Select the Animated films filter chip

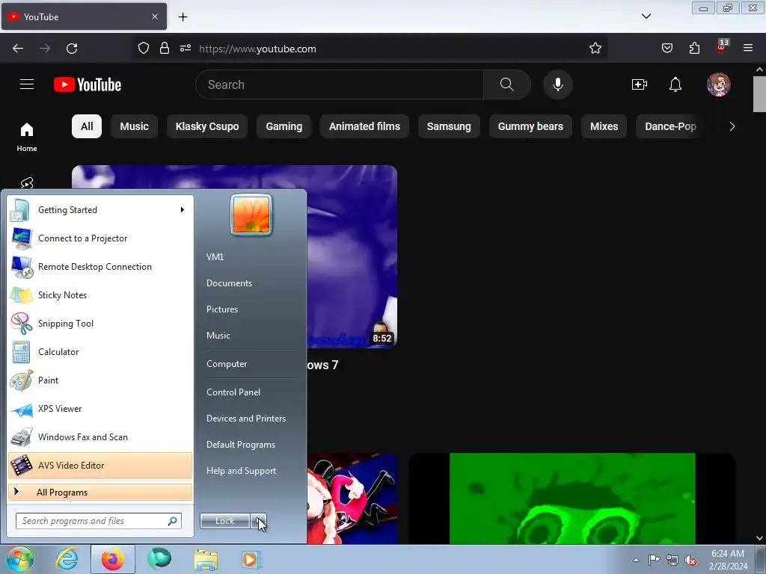coord(364,126)
